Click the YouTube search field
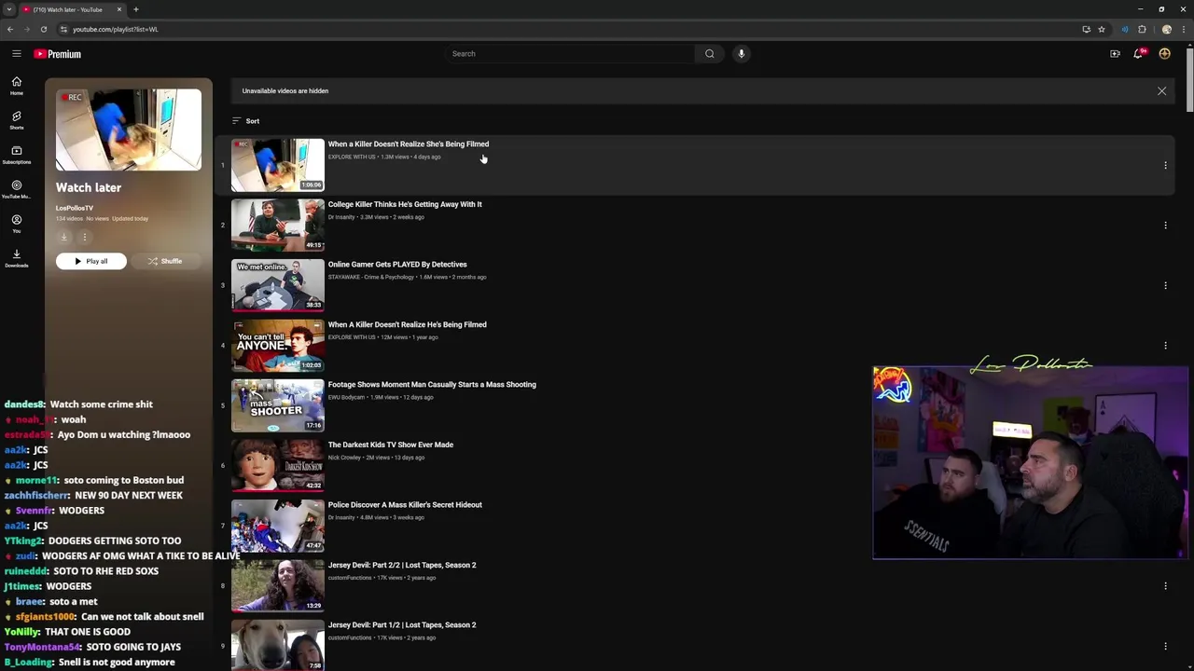Viewport: 1194px width, 671px height. pyautogui.click(x=569, y=54)
